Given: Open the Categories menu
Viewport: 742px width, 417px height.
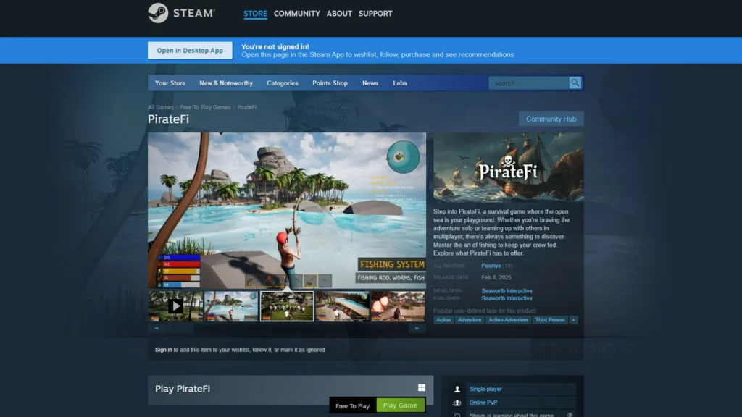Looking at the screenshot, I should [282, 83].
